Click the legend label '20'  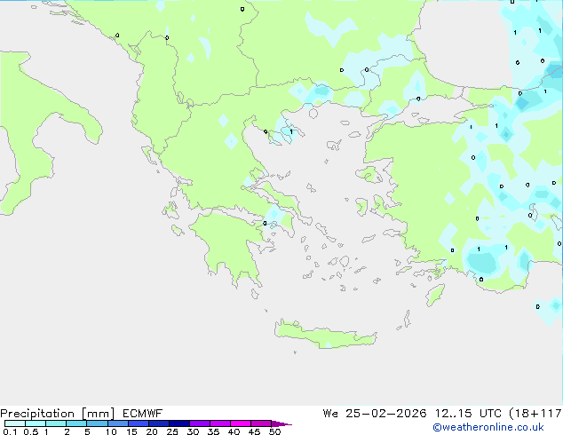152,431
